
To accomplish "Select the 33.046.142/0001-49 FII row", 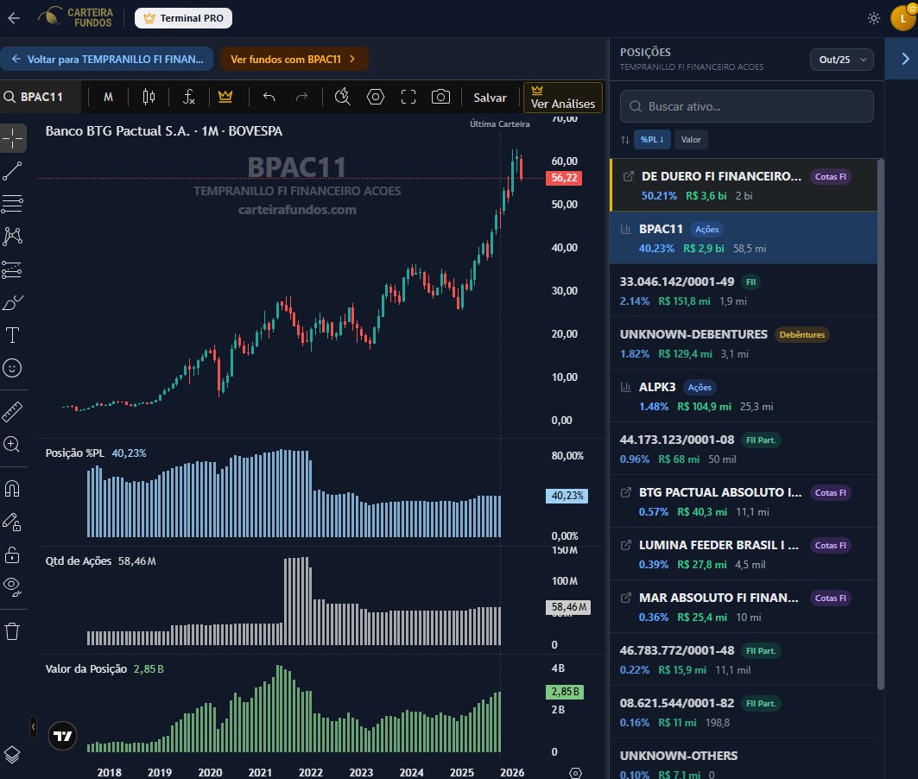I will [x=744, y=291].
